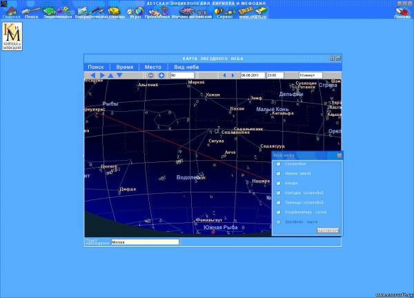The image size is (414, 298).
Task: Click the Водолей constellation label
Action: pyautogui.click(x=187, y=177)
